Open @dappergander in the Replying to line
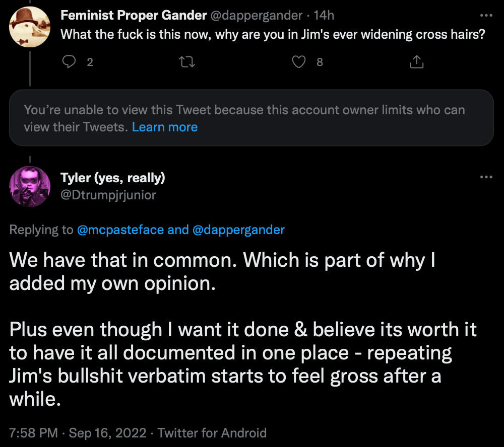The width and height of the screenshot is (504, 447). coord(238,230)
